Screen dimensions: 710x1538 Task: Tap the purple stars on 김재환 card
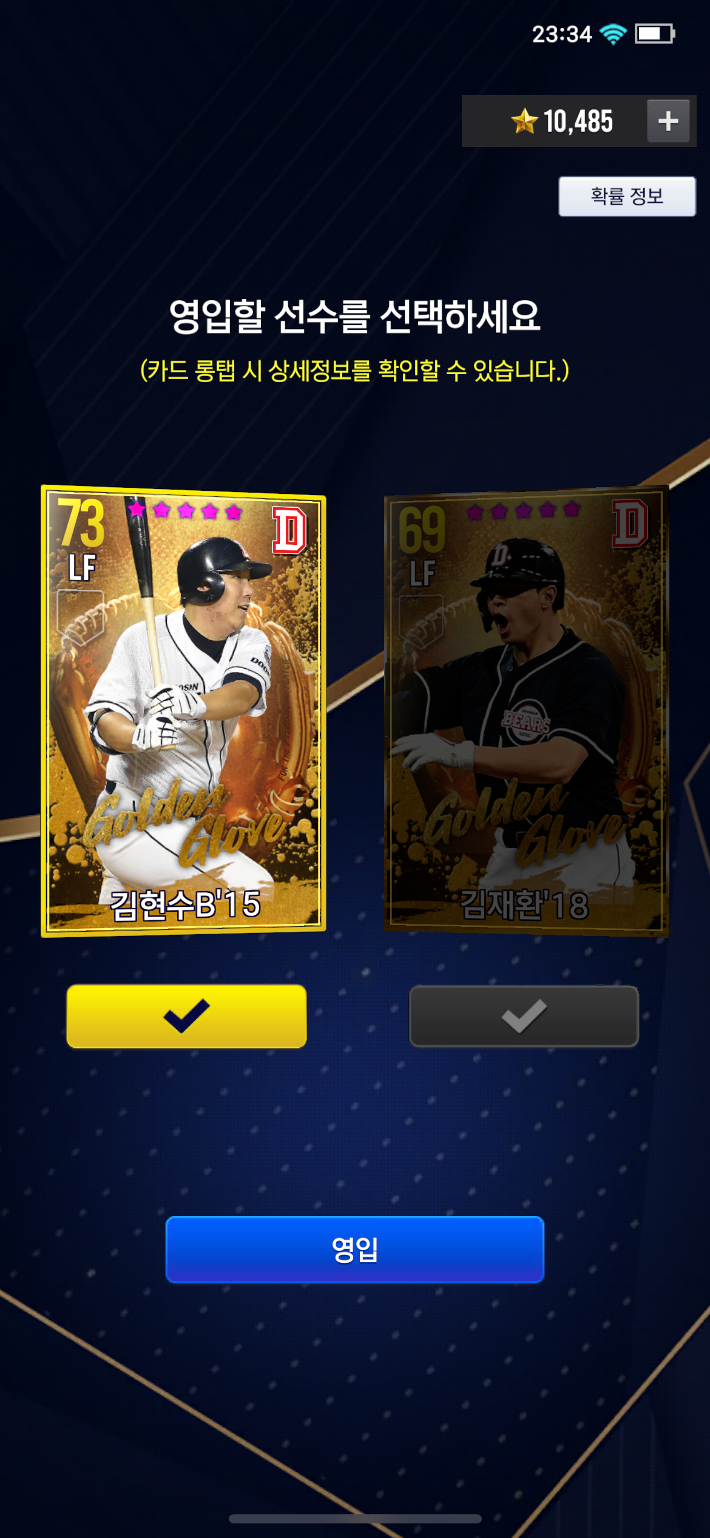coord(524,510)
